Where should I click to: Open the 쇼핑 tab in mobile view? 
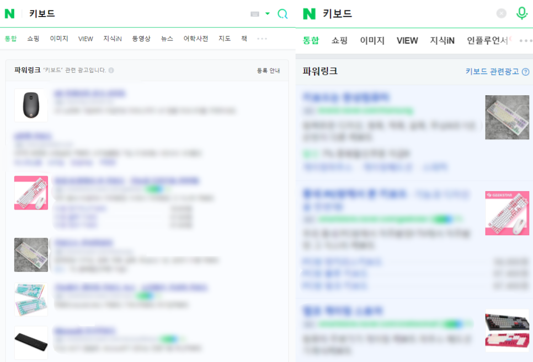coord(339,40)
